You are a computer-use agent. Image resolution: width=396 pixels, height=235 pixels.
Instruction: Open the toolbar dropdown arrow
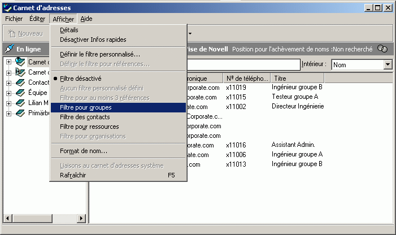pyautogui.click(x=190, y=33)
